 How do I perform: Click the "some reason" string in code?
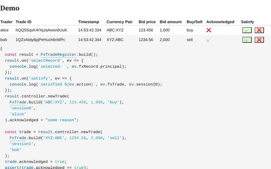point(61,120)
